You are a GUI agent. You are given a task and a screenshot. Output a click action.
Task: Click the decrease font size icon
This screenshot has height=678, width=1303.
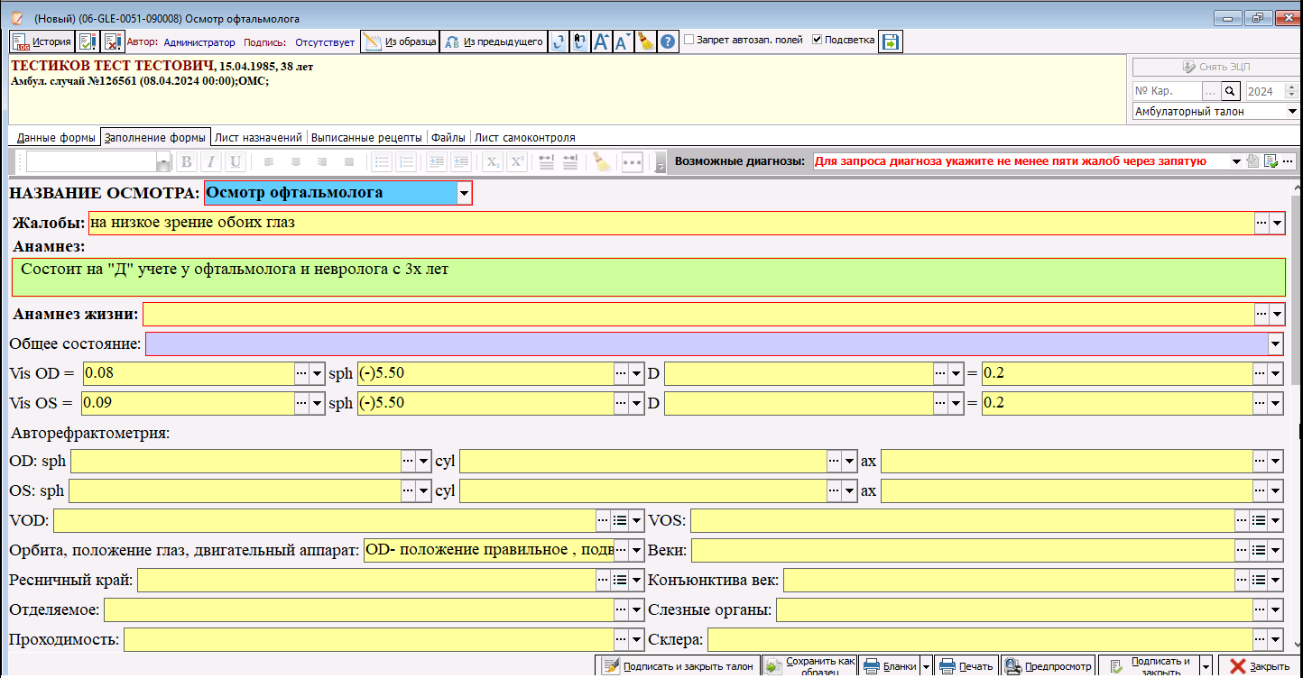623,41
